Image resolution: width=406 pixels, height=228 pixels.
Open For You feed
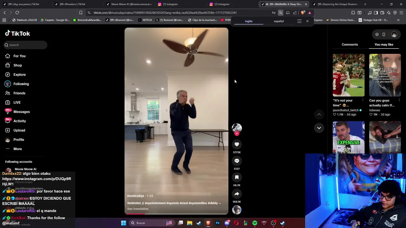point(19,56)
